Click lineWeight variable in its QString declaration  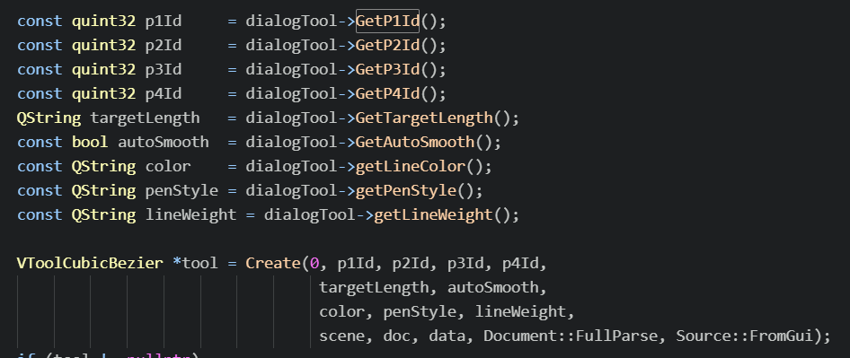point(190,215)
